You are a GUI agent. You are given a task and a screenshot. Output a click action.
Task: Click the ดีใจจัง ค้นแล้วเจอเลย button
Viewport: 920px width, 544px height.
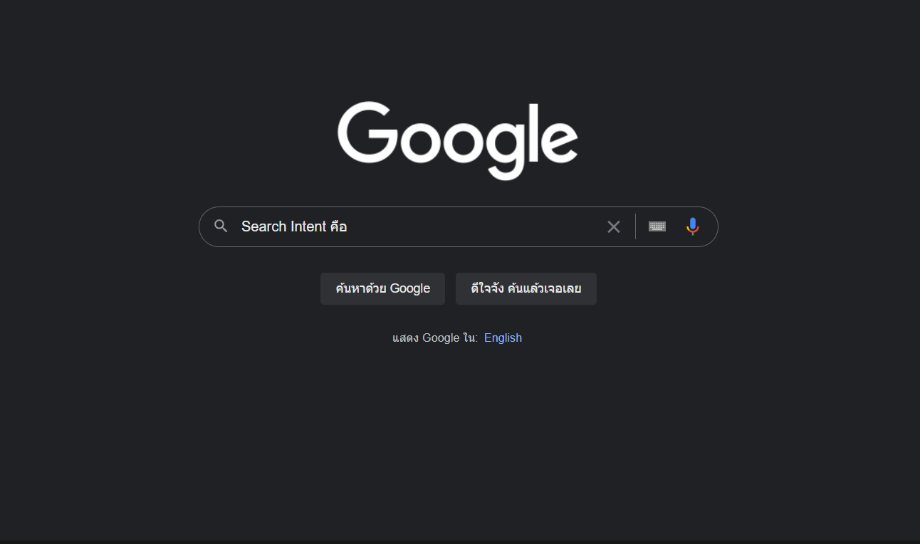pos(526,288)
